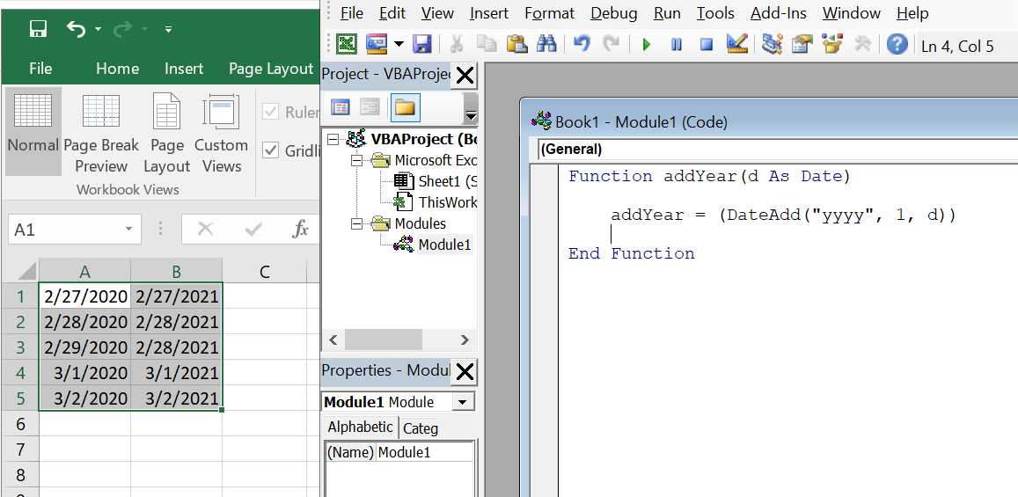Toggle the Gridlines checkbox
Viewport: 1018px width, 497px height.
pyautogui.click(x=271, y=150)
